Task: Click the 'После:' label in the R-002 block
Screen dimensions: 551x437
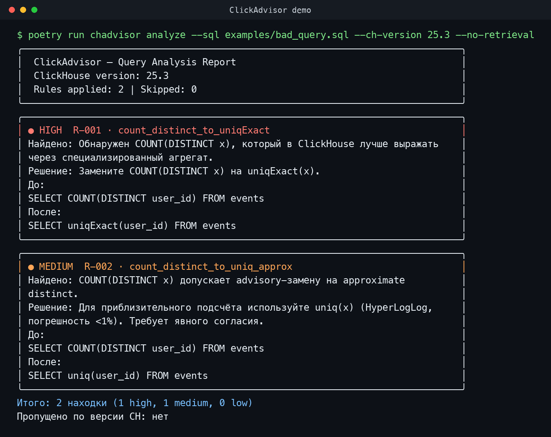Action: pos(45,362)
